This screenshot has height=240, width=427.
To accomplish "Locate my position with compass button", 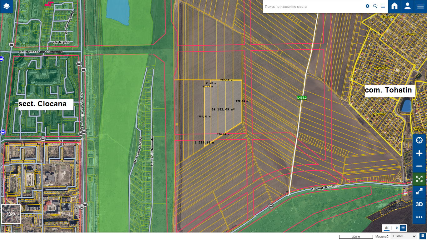I will 419,140.
